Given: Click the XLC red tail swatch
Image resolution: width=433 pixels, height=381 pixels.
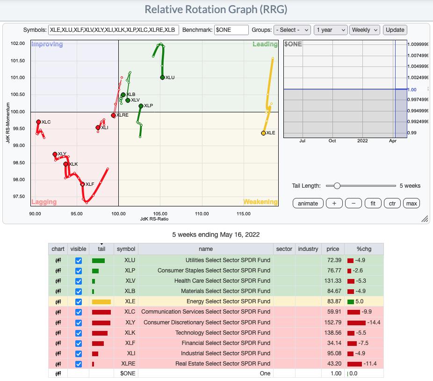Looking at the screenshot, I should [x=101, y=312].
